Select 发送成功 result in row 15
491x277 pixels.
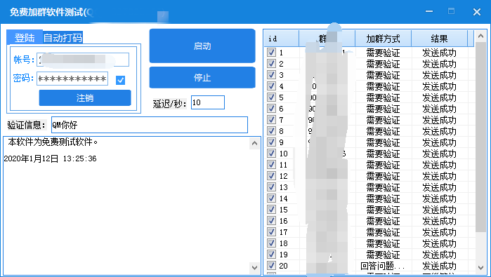point(439,210)
